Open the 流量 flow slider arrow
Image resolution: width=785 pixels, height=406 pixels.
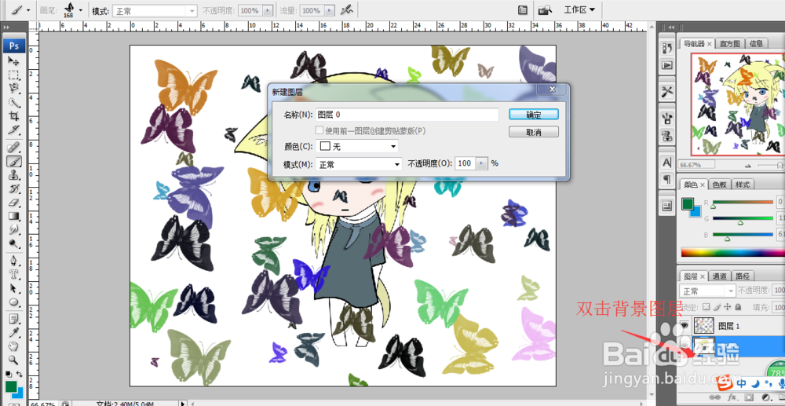(328, 10)
